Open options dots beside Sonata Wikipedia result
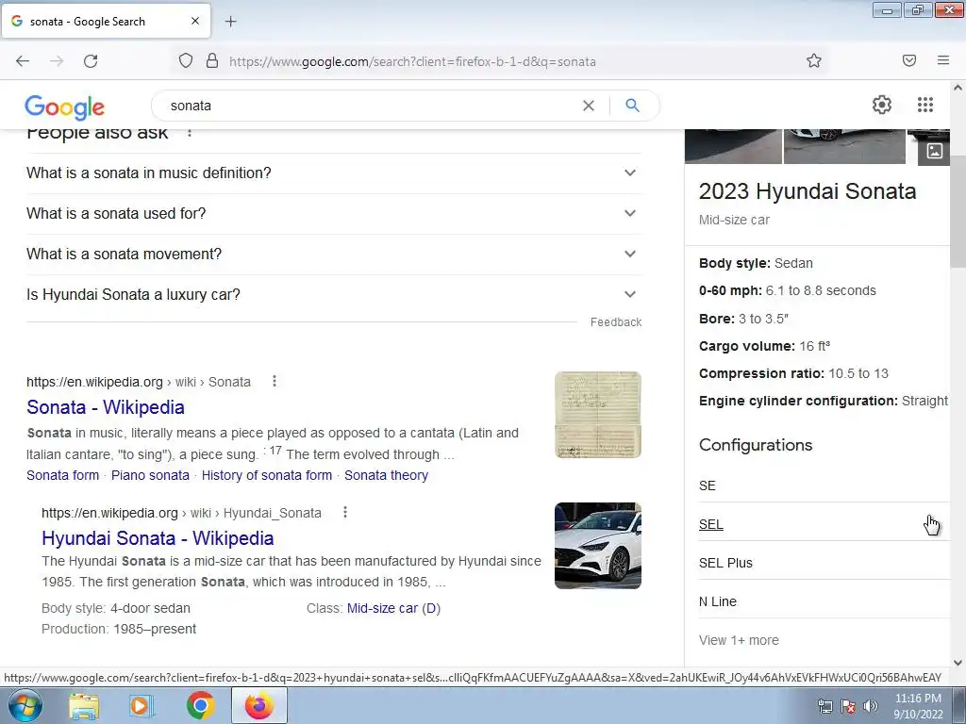This screenshot has height=724, width=966. (275, 382)
